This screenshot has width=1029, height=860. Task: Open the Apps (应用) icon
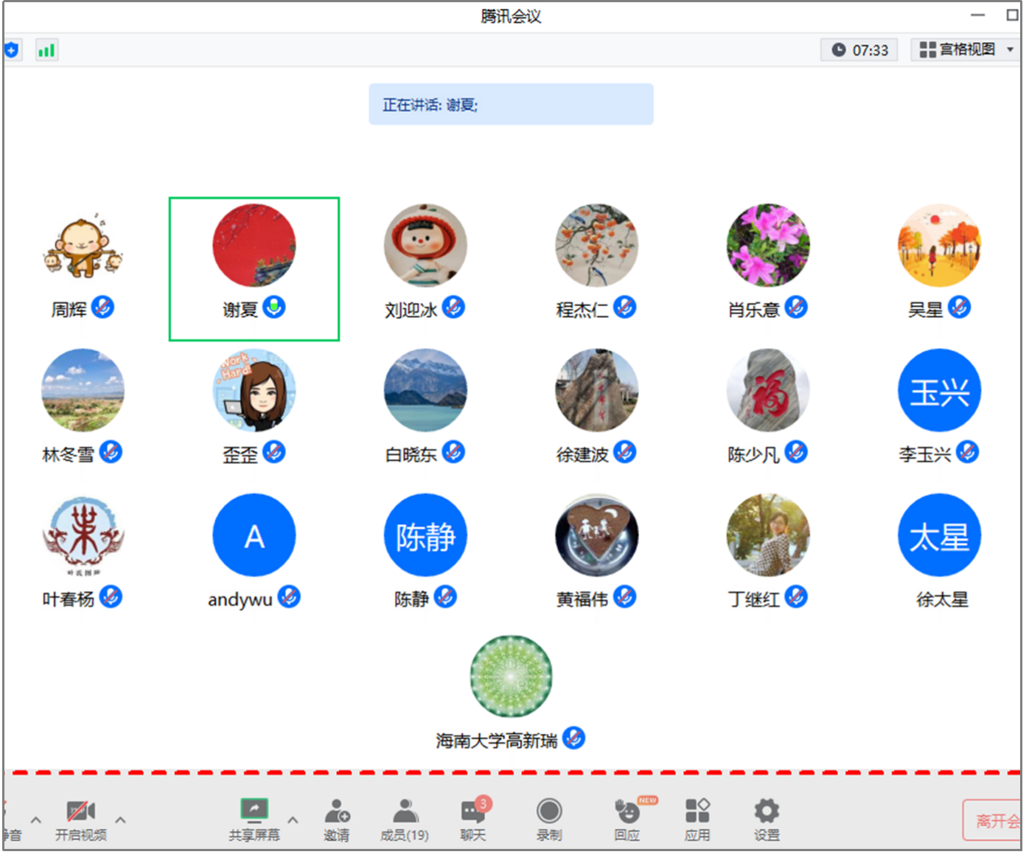click(697, 812)
